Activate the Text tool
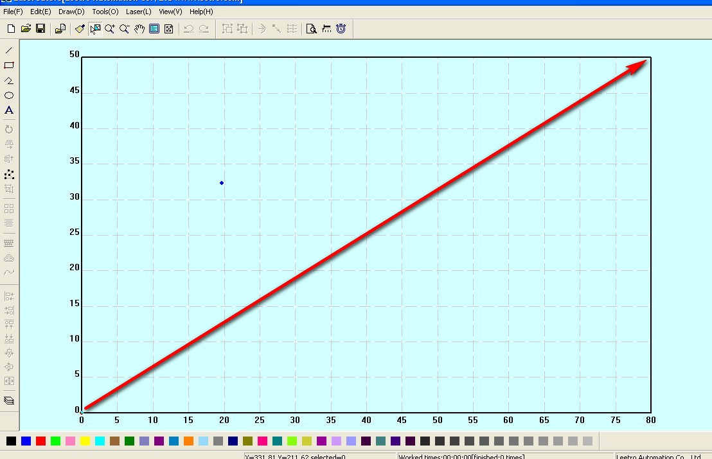 [9, 110]
